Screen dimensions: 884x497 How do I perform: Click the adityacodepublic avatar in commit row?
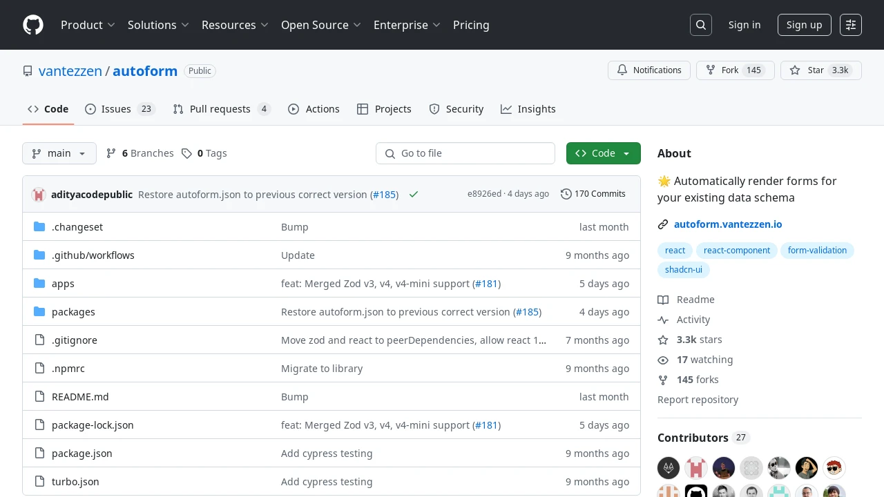(39, 195)
